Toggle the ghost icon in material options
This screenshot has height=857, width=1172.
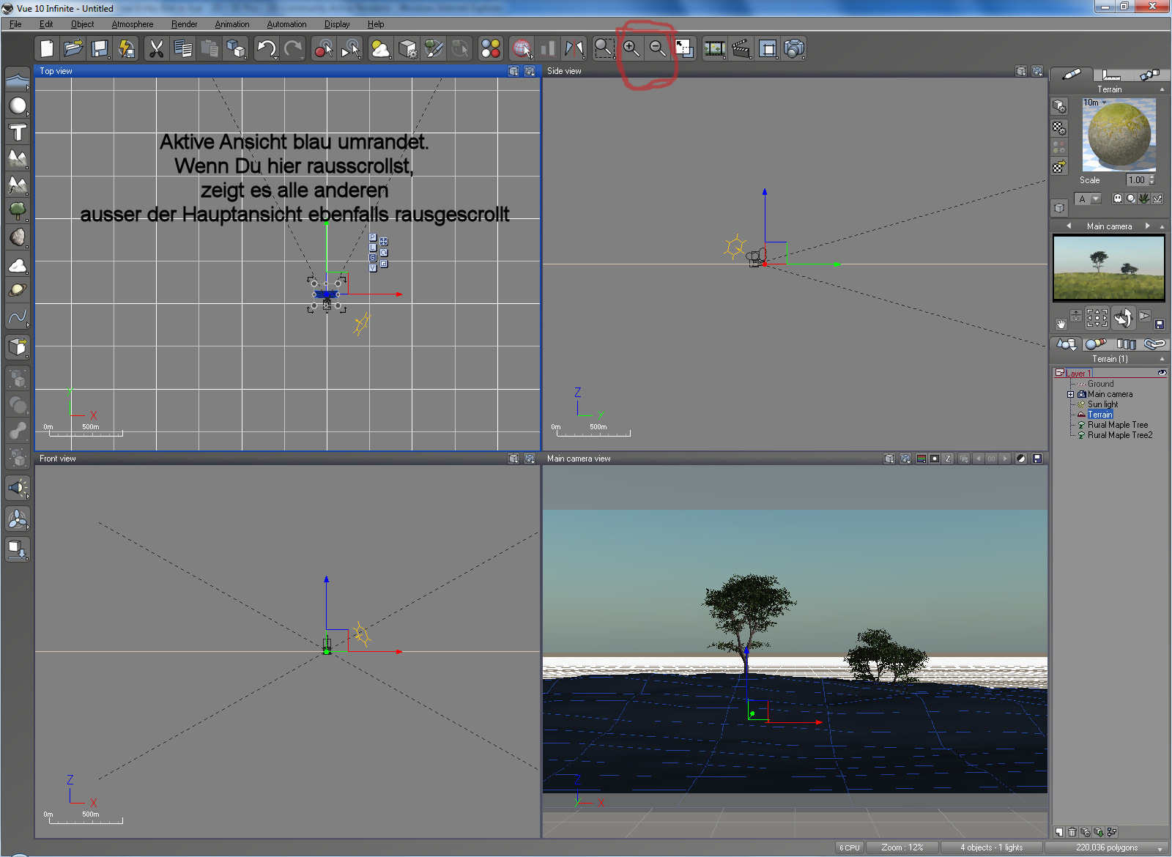pyautogui.click(x=1118, y=199)
